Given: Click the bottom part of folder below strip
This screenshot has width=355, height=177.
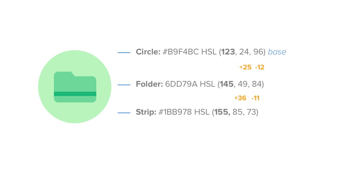Looking at the screenshot, I should pyautogui.click(x=75, y=99).
